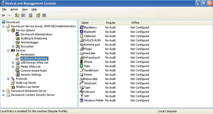Sort by the Offline column header

pos(142,23)
